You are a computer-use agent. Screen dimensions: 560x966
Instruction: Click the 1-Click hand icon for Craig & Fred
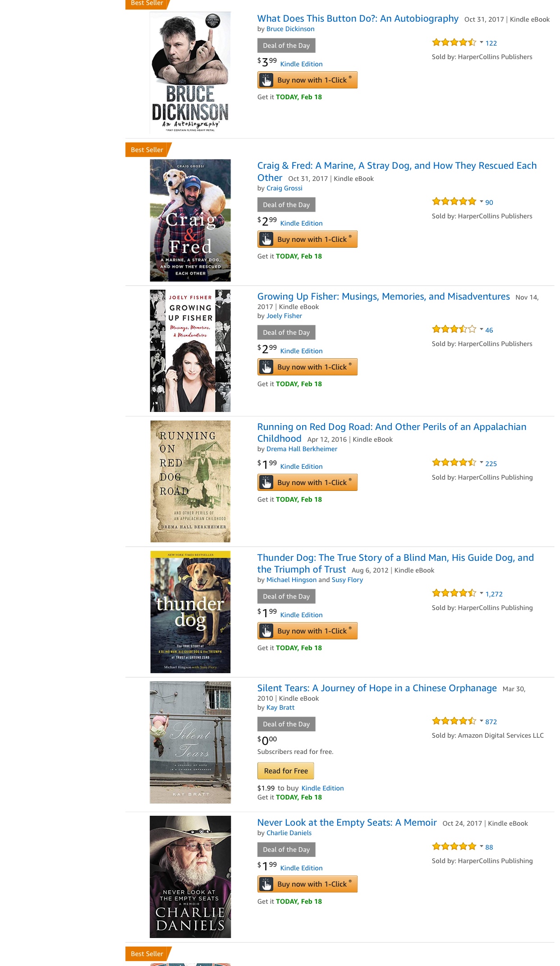pos(266,240)
